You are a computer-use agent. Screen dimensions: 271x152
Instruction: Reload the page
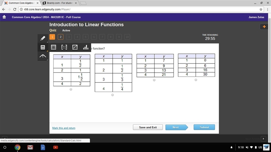(15, 9)
